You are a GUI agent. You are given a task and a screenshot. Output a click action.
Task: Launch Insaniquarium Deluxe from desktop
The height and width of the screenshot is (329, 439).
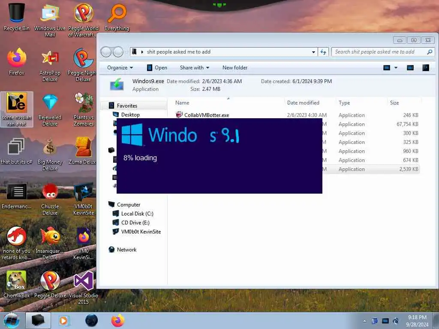(x=50, y=243)
